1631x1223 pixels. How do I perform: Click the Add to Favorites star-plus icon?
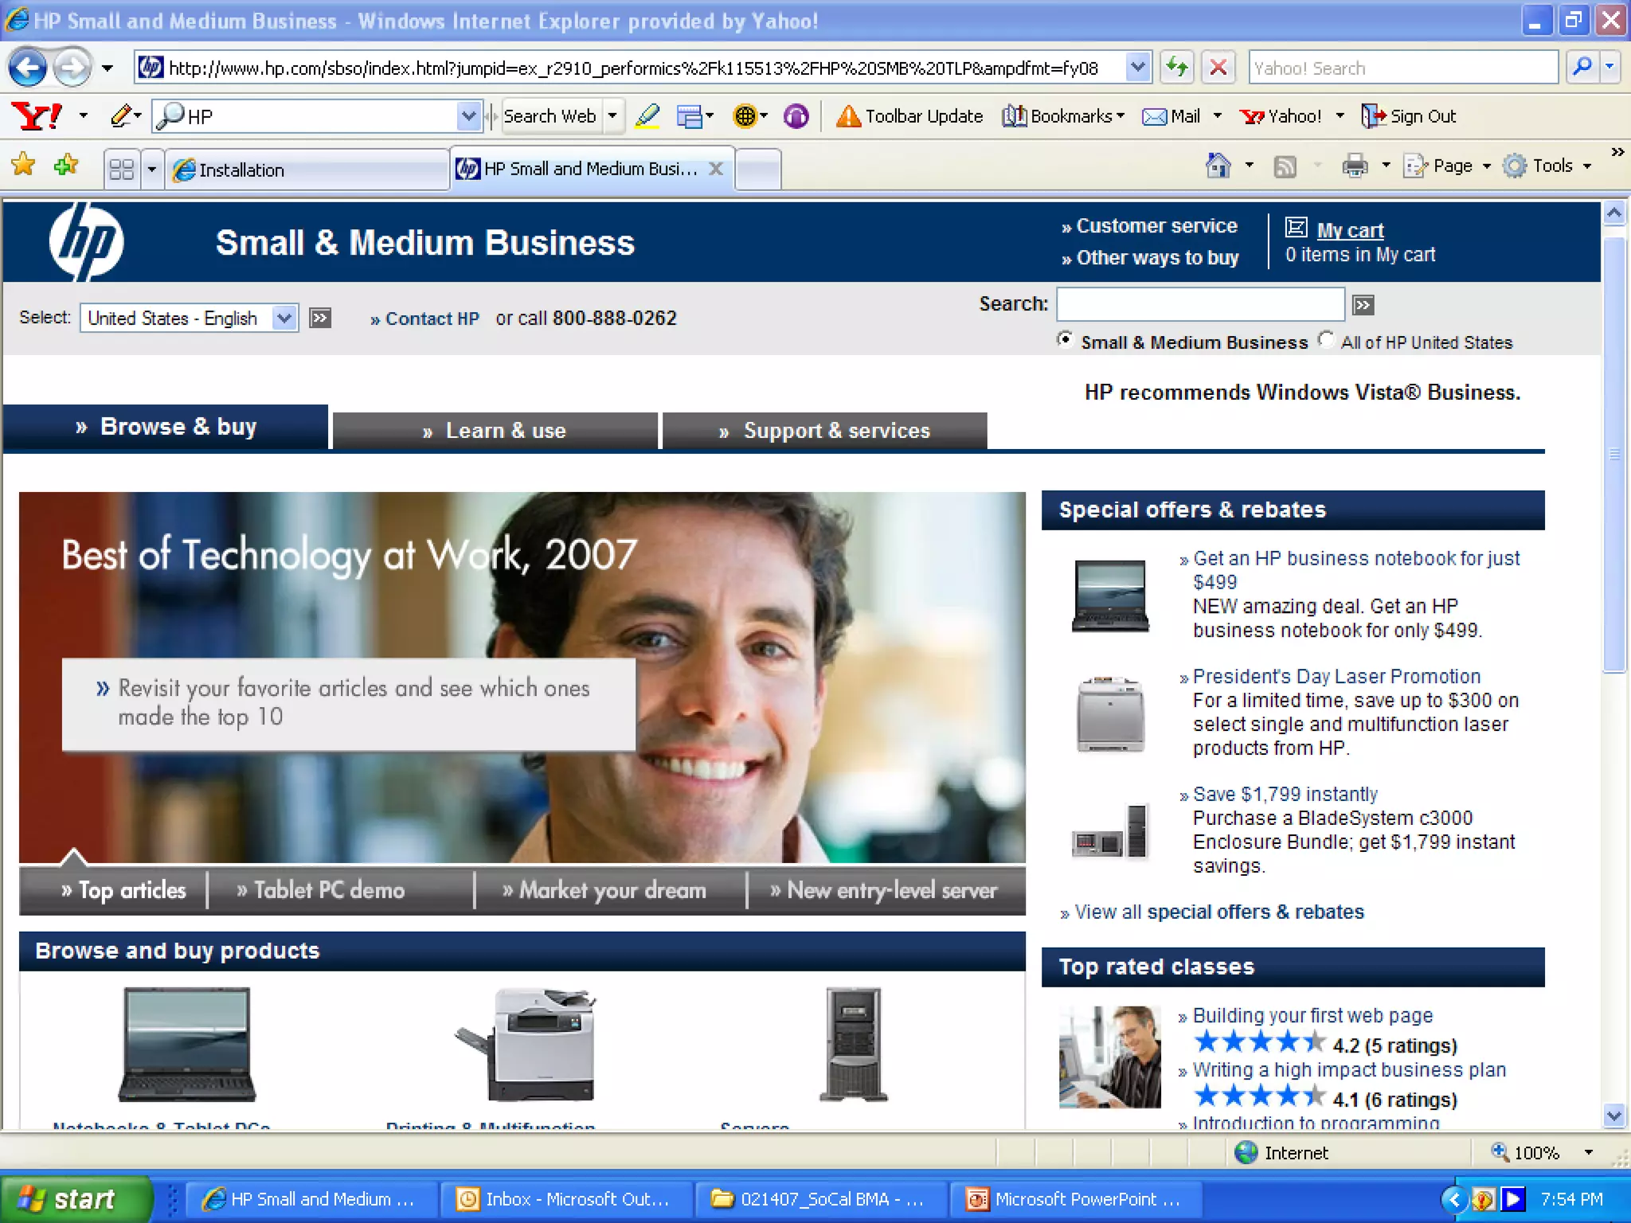tap(66, 166)
